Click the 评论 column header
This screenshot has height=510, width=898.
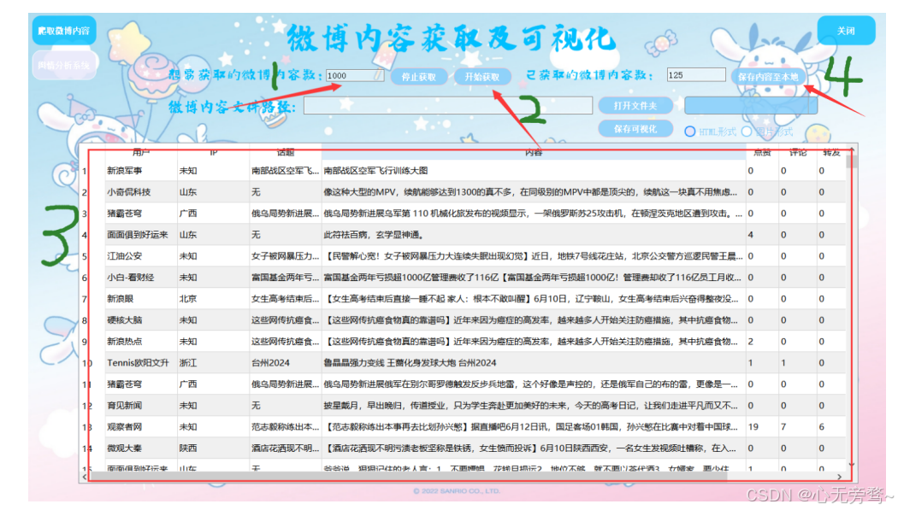pyautogui.click(x=797, y=153)
